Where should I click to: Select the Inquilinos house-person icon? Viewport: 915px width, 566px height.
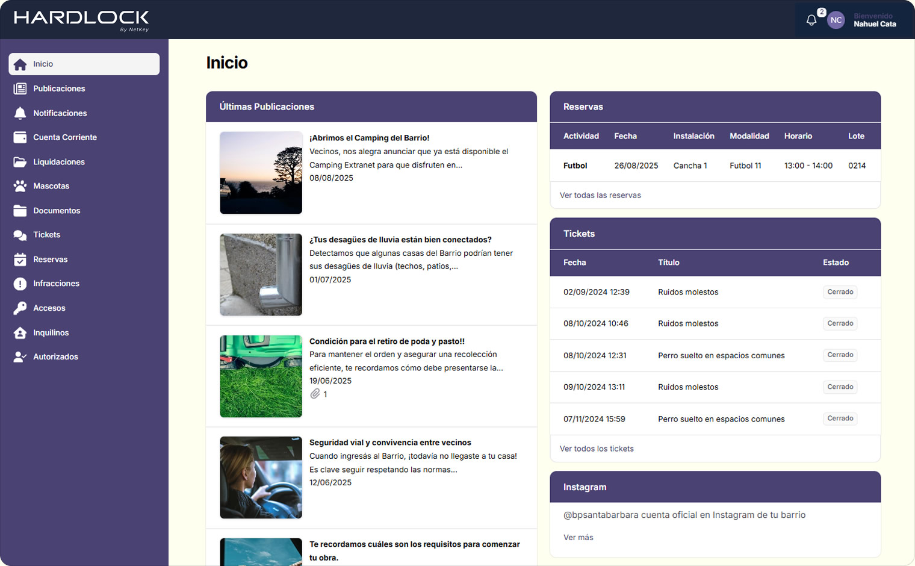tap(20, 333)
